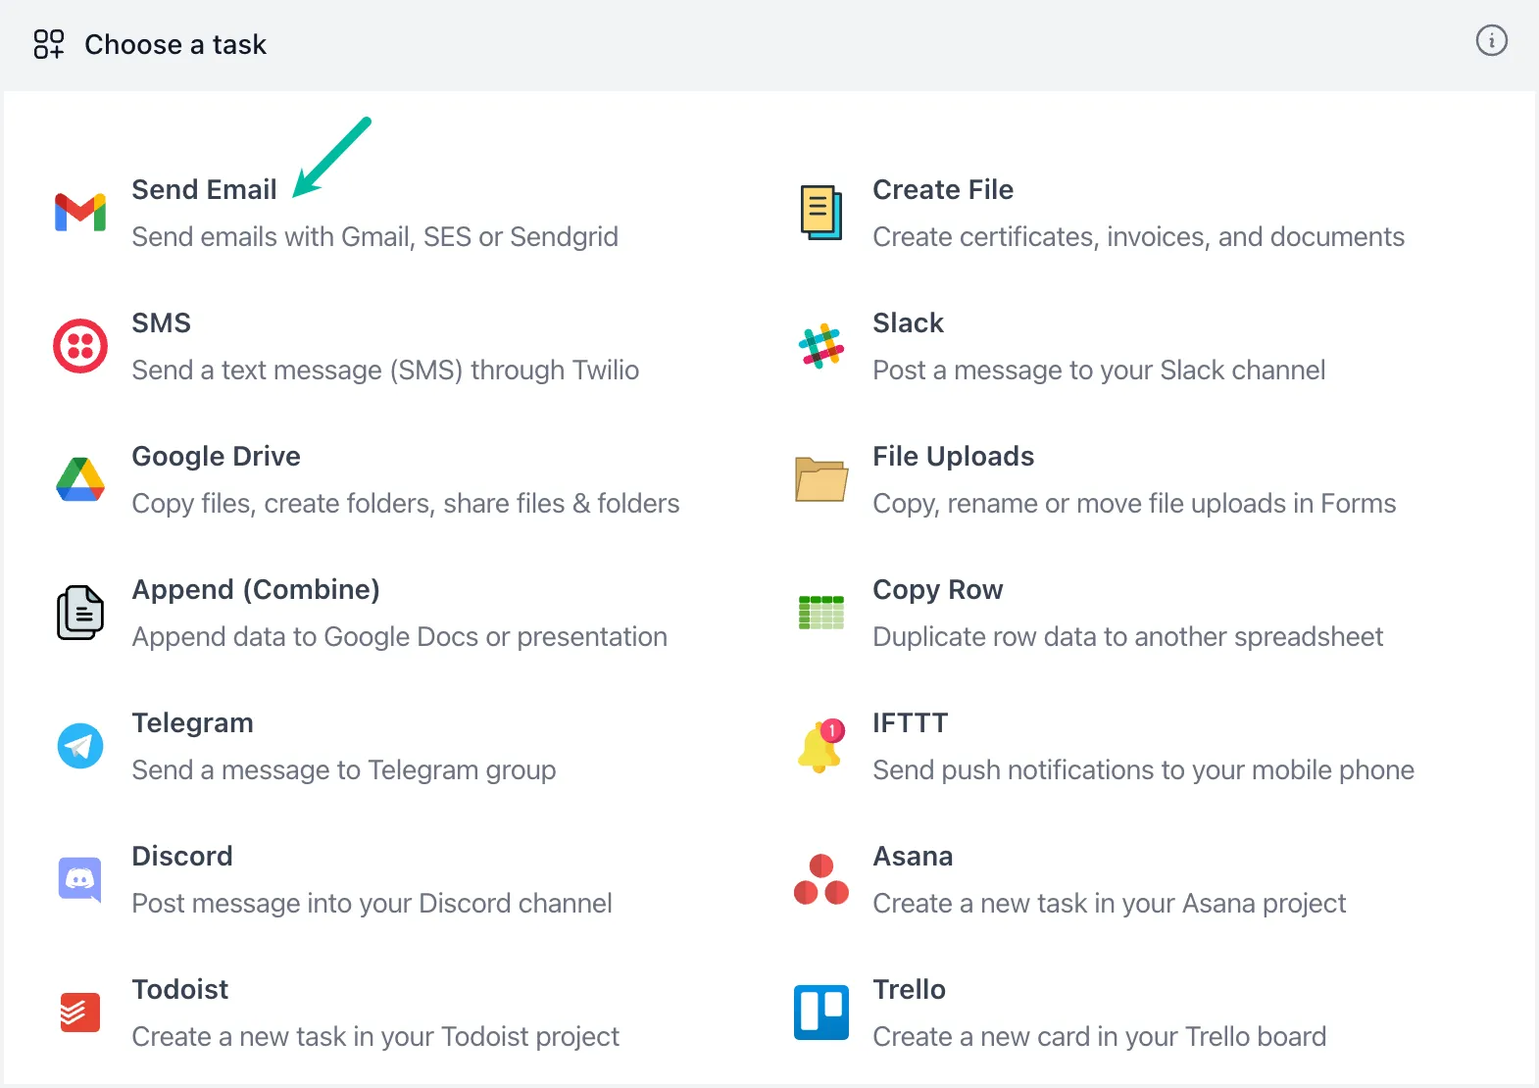This screenshot has width=1539, height=1088.
Task: Click 'Create a new task in your Todoist project'
Action: [376, 1036]
